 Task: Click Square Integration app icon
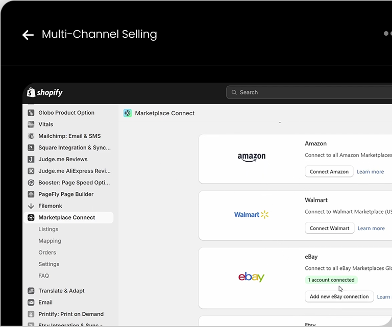(x=31, y=147)
